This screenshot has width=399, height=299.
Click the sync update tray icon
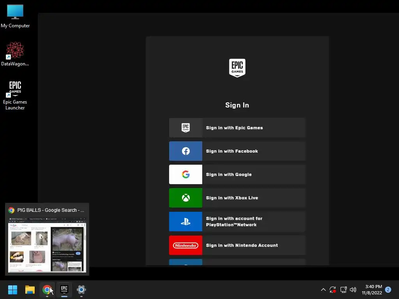coord(333,290)
